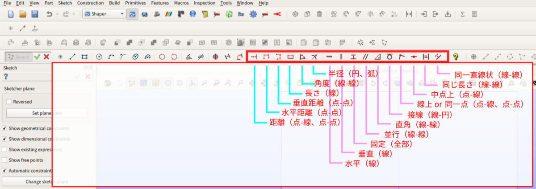The width and height of the screenshot is (536, 189).
Task: Enable Show existing expressions checkbox
Action: click(4, 149)
